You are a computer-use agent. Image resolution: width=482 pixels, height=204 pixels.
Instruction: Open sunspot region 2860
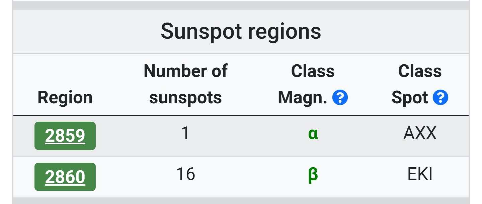point(65,177)
